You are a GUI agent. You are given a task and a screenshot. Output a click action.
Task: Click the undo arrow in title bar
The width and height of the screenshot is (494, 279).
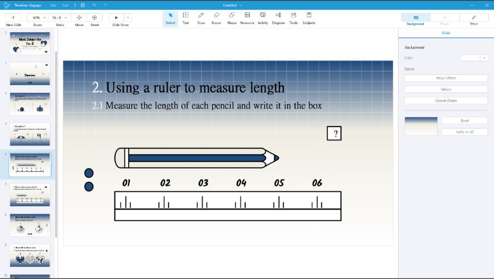tap(94, 5)
